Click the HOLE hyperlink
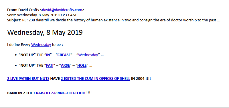The image size is (229, 108). pos(82,66)
